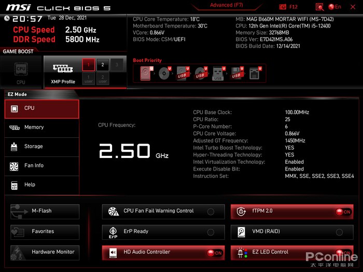Viewport: 363px width, 272px height.
Task: Click the DDR Speed 5800 MHz reading
Action: click(82, 39)
